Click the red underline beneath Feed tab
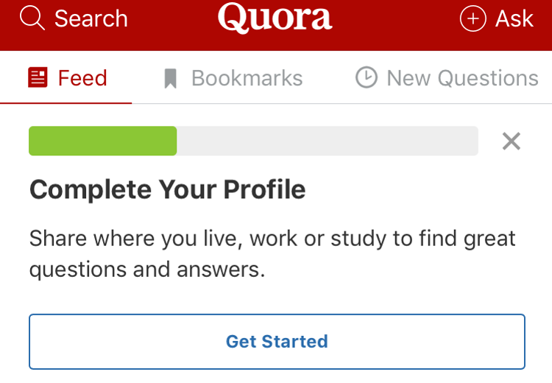This screenshot has width=552, height=383. click(x=66, y=102)
